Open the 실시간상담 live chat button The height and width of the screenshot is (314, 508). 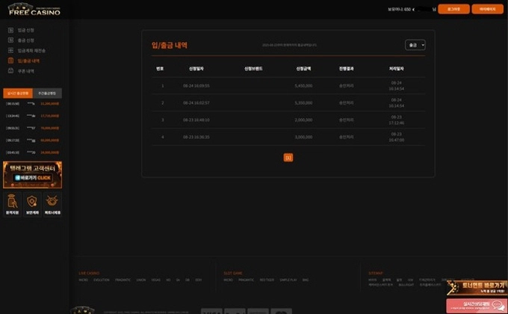tap(477, 305)
